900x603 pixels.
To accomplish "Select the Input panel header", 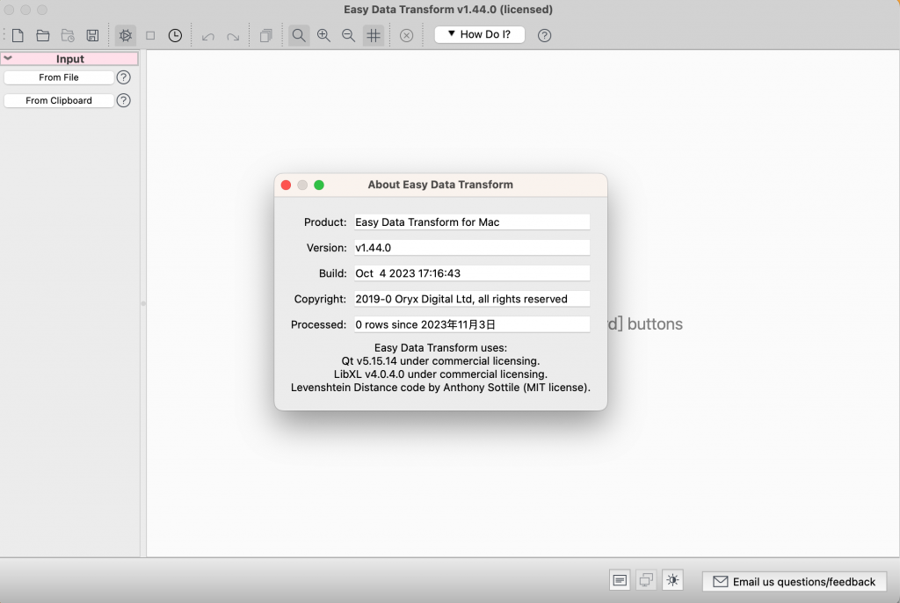I will pos(70,58).
